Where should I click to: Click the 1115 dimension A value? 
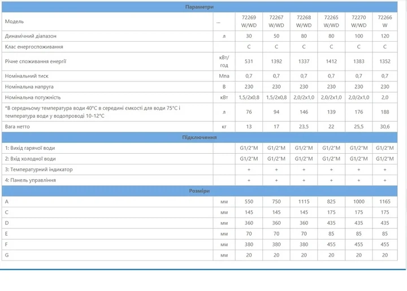pos(304,202)
